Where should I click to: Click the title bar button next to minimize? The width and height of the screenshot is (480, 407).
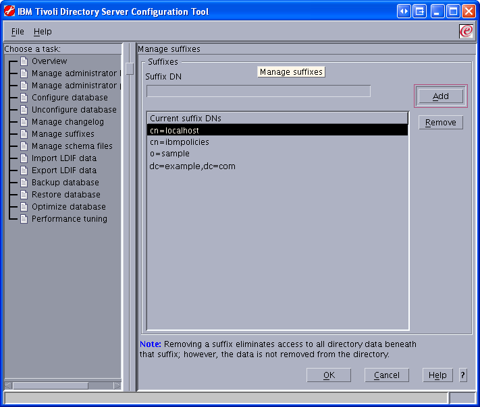(x=419, y=11)
